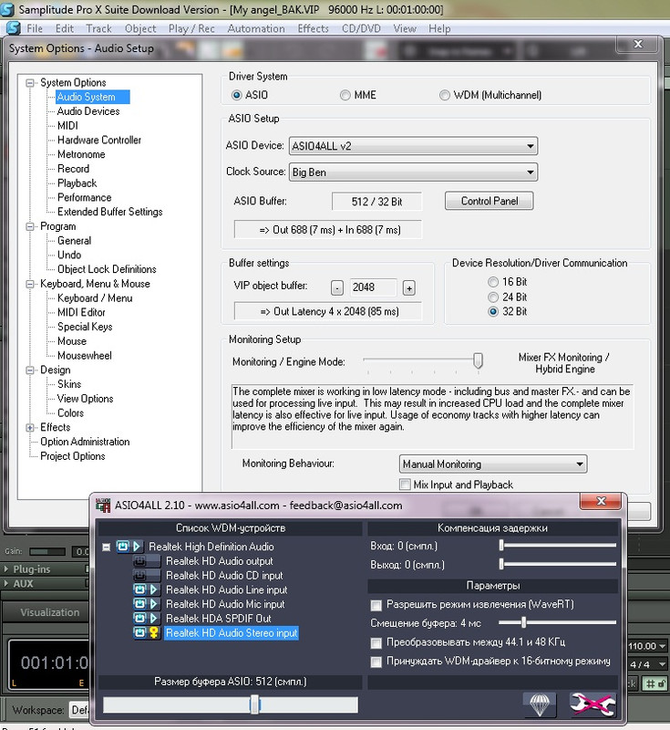This screenshot has width=670, height=730.
Task: Open the 110.00 tempo dropdown
Action: coord(664,646)
